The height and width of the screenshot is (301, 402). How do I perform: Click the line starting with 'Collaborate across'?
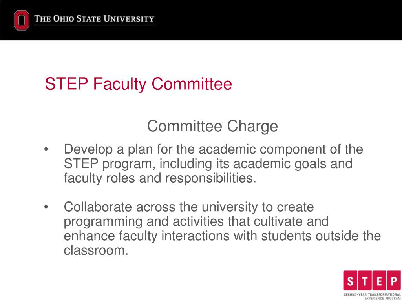click(x=189, y=207)
